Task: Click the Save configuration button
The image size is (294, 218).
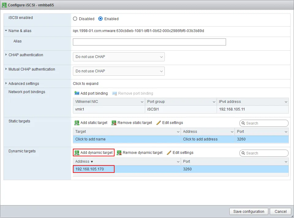Action: (x=248, y=211)
